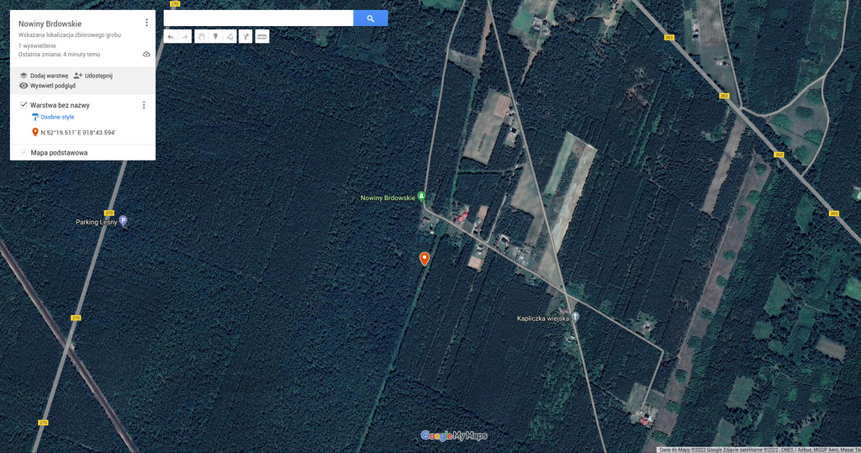861x453 pixels.
Task: Select the measure distance ruler tool
Action: (x=262, y=37)
